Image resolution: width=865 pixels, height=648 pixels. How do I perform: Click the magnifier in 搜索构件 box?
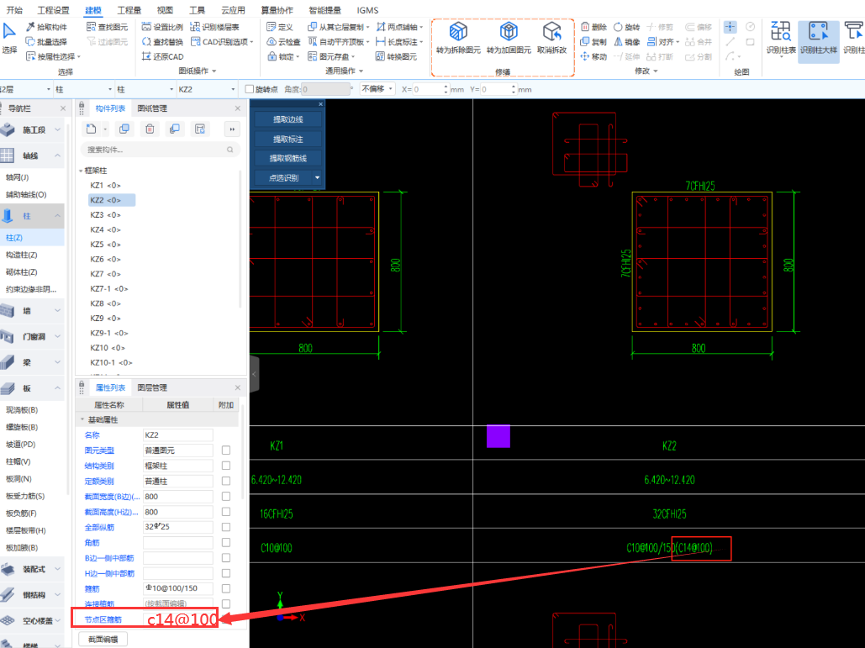[x=230, y=150]
